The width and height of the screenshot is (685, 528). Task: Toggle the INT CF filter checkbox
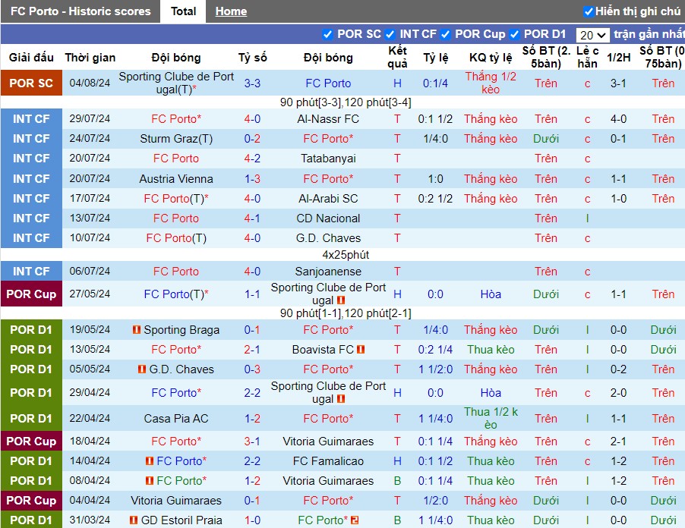pyautogui.click(x=390, y=34)
